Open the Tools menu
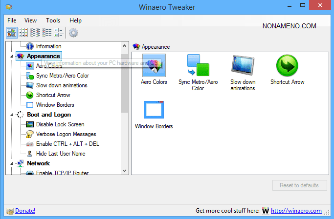Screen dimensions: 334x219 click(x=53, y=20)
